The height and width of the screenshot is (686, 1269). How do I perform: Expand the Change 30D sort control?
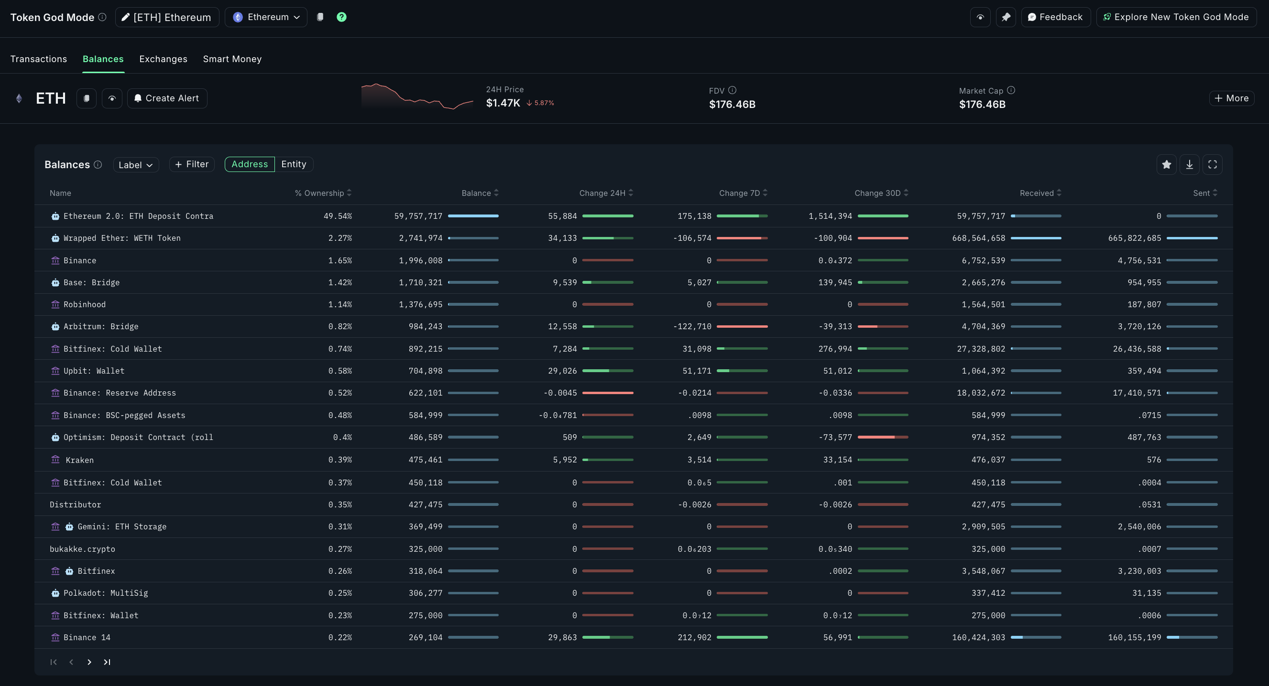click(x=907, y=193)
